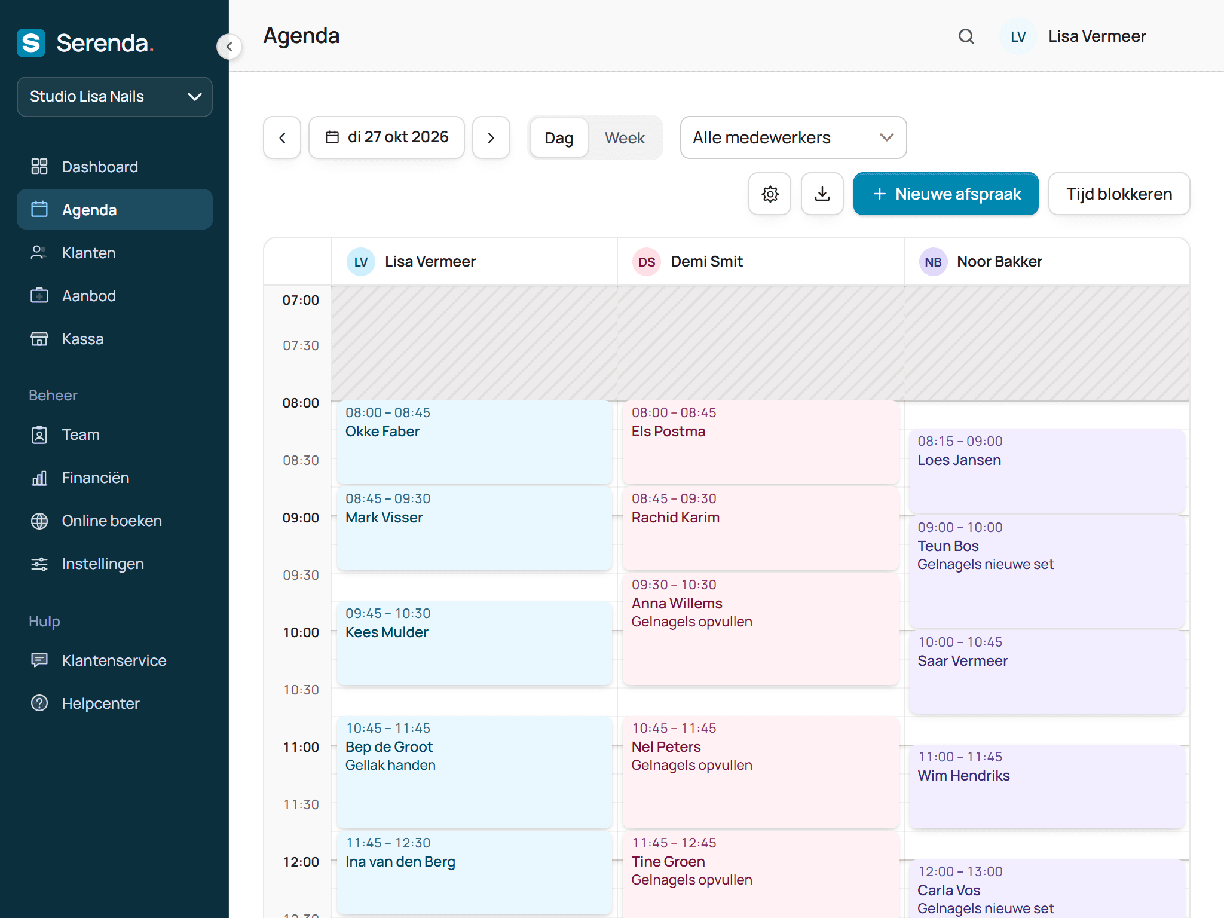Expand the Studio Lisa Nails dropdown

(115, 96)
